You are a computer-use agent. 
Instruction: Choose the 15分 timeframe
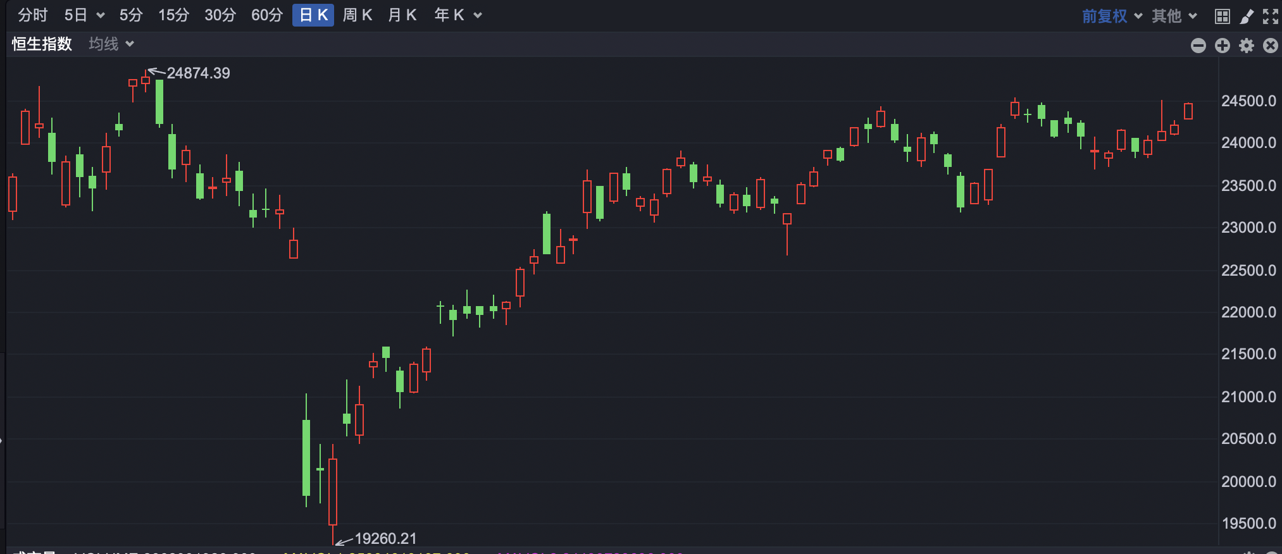(x=173, y=15)
